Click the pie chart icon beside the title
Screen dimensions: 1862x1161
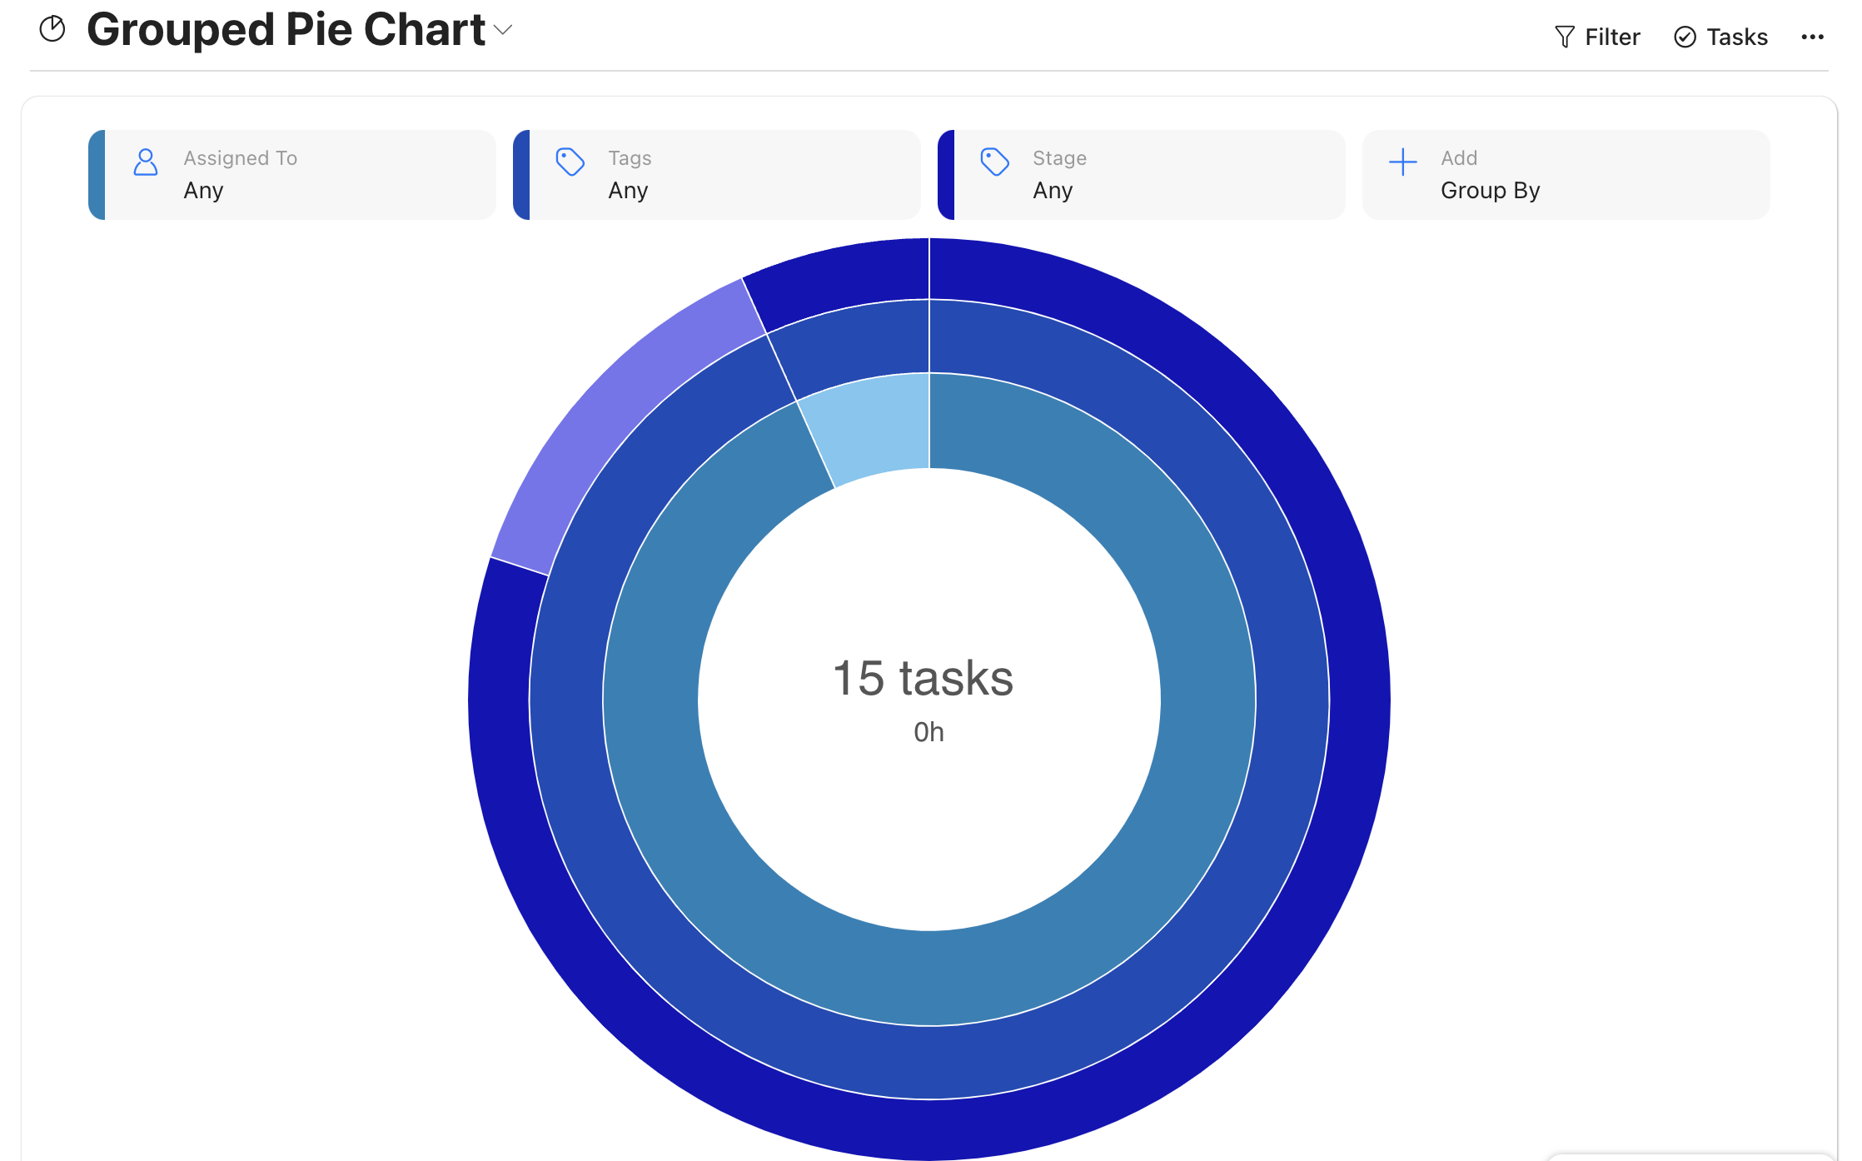coord(52,29)
